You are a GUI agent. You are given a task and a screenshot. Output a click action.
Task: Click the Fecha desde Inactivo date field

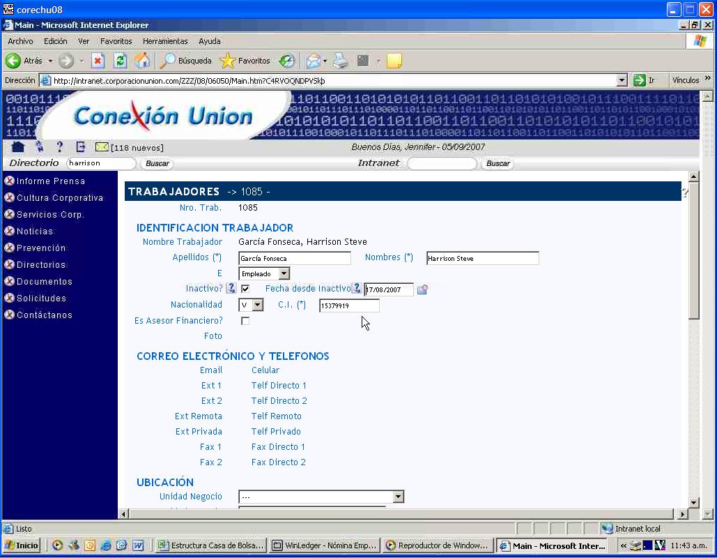point(389,289)
